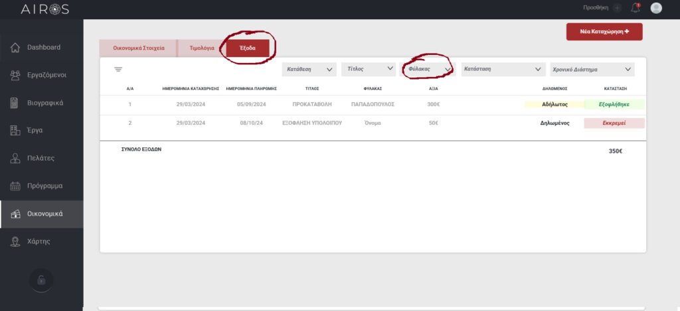The image size is (680, 311).
Task: Open the Φύλακας dropdown filter
Action: point(428,69)
